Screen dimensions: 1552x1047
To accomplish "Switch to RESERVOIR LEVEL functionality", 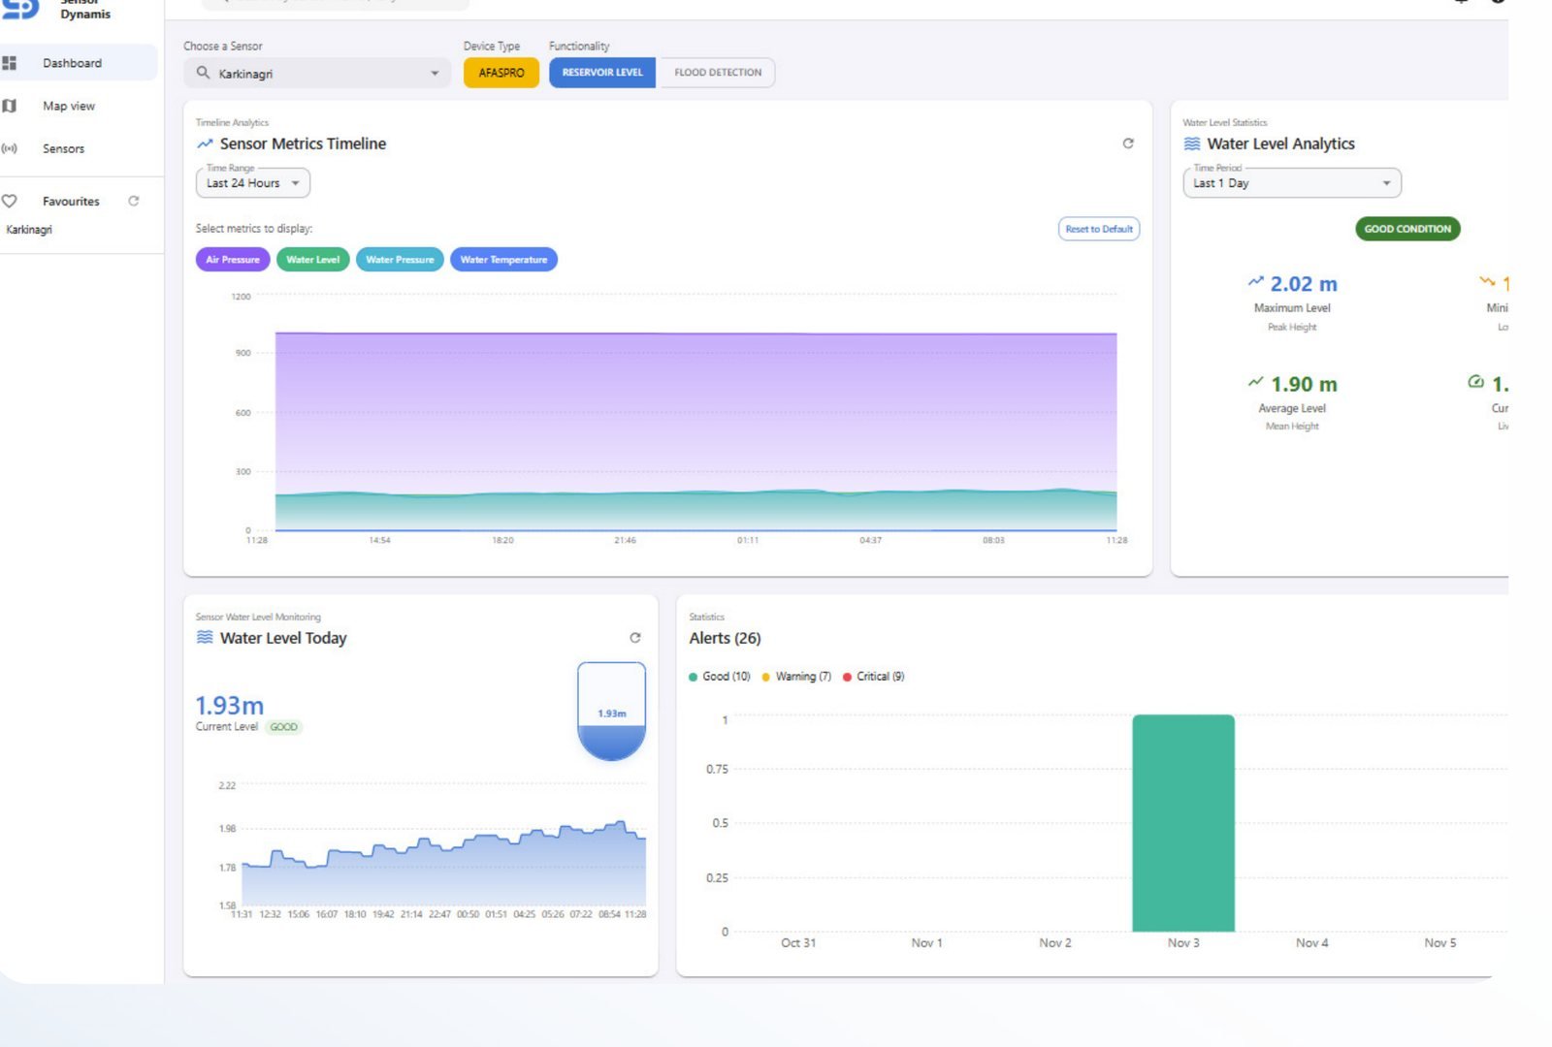I will [602, 73].
